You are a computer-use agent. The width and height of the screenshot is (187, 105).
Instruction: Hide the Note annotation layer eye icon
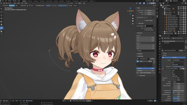coord(151,61)
